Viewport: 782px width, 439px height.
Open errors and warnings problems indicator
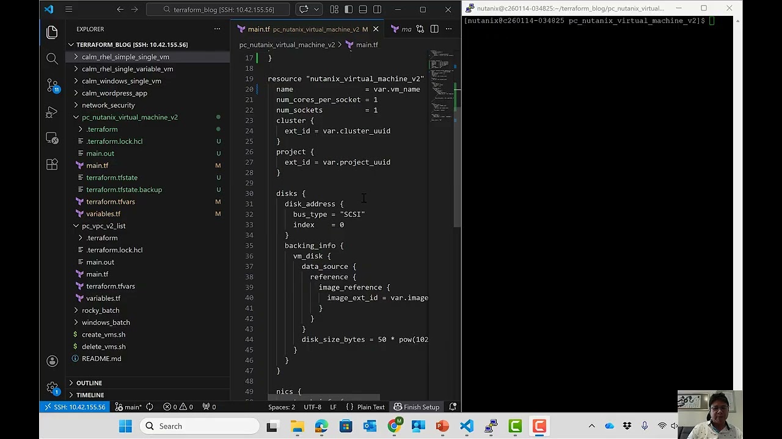pyautogui.click(x=178, y=407)
